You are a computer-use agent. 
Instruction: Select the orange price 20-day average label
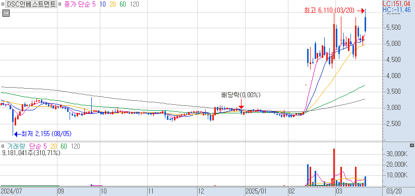coord(113,4)
